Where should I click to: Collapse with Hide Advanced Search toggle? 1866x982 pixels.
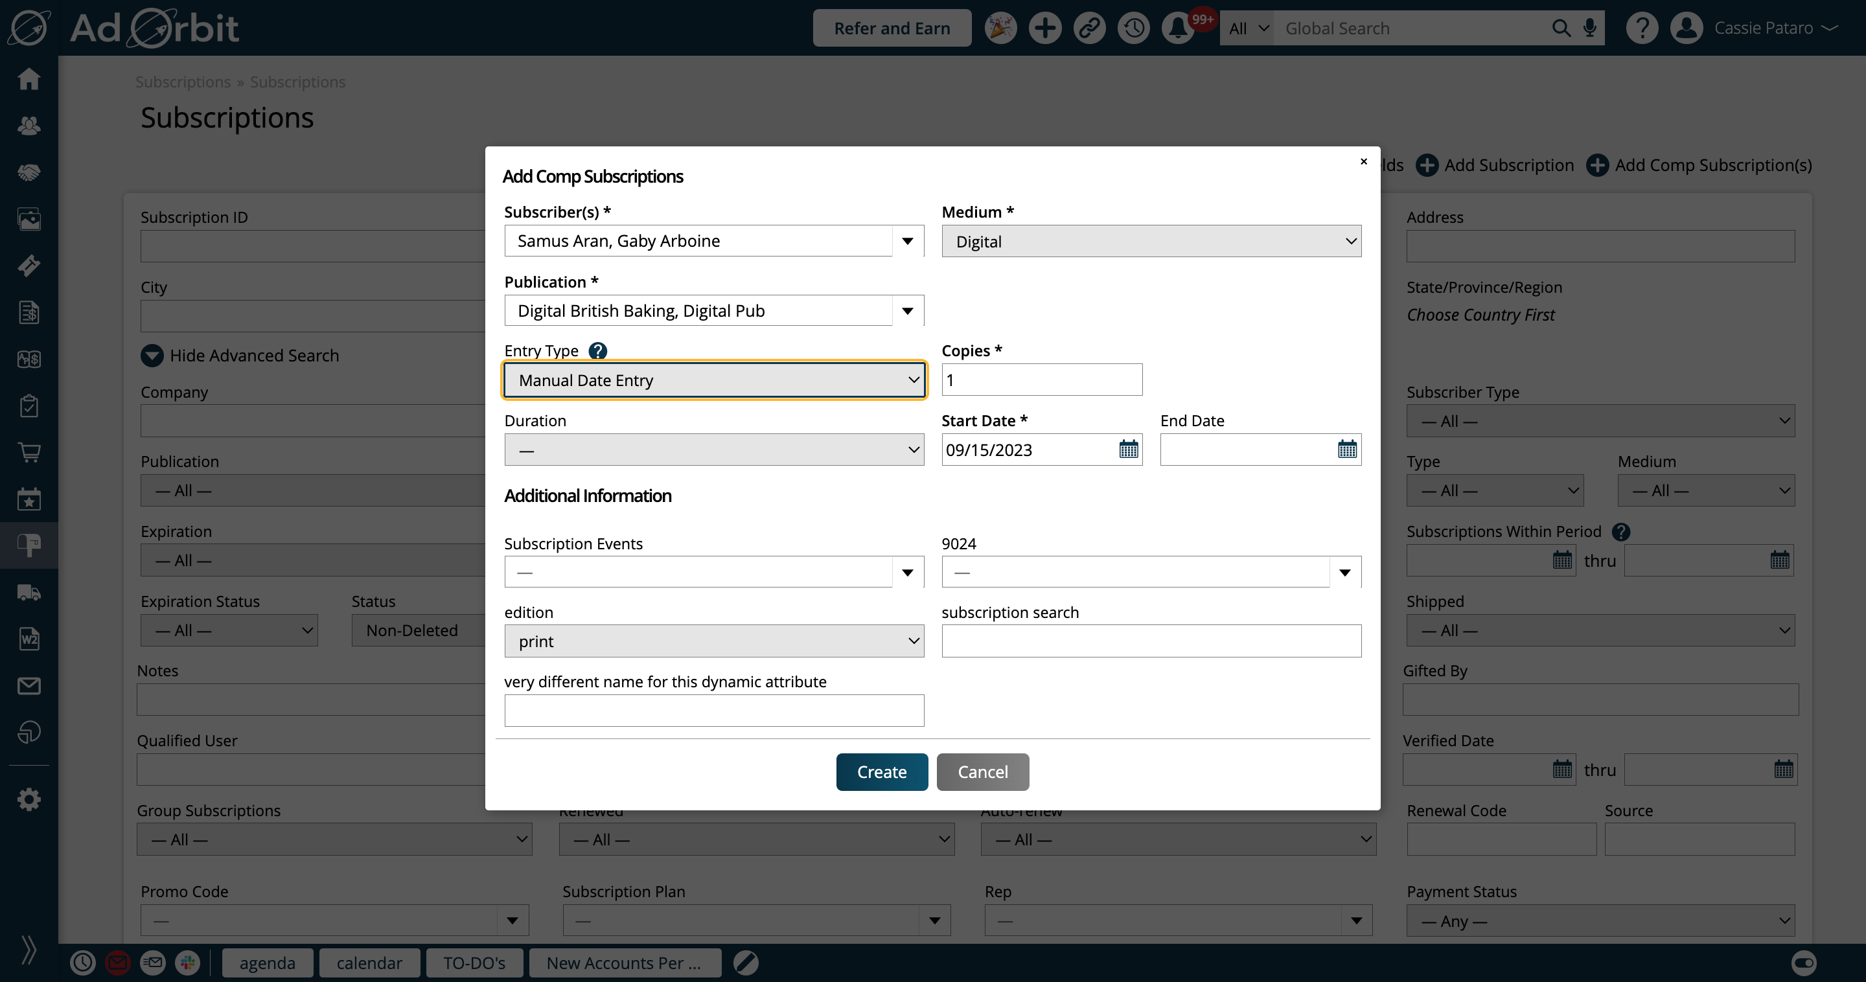[x=240, y=356]
